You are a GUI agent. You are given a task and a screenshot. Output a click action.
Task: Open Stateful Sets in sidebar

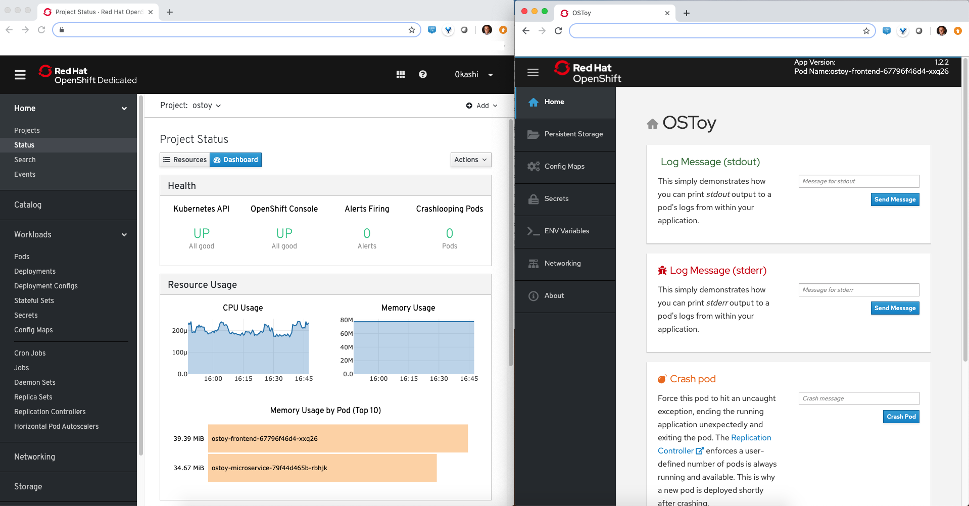click(34, 300)
